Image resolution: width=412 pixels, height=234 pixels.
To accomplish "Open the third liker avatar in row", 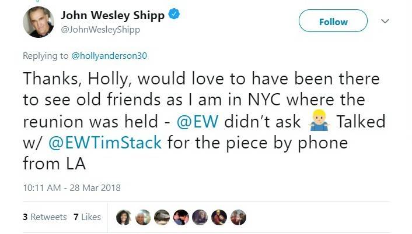I will click(162, 217).
